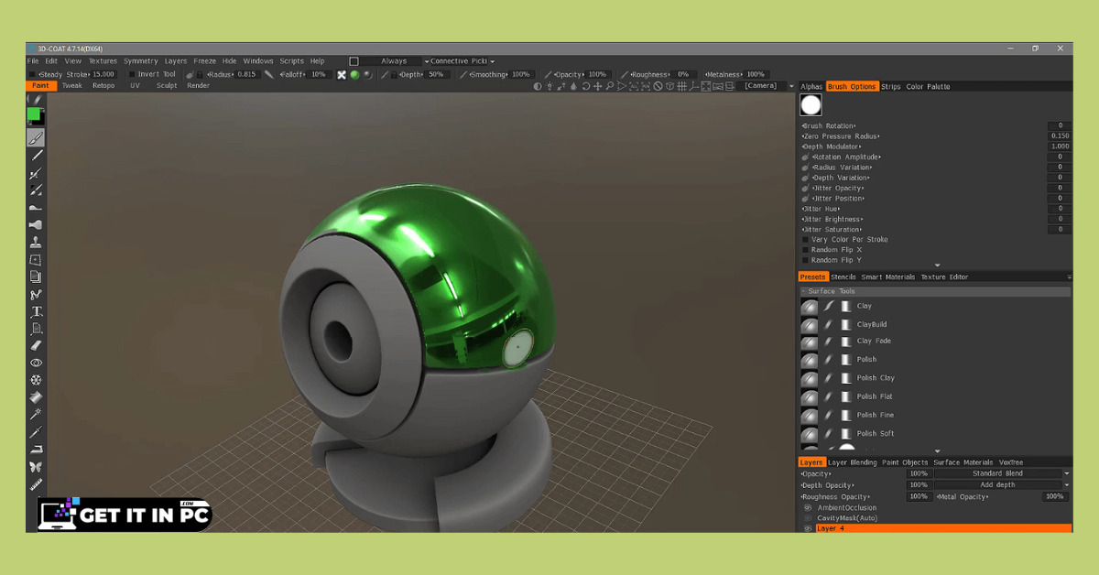Enable Random Flip Y checkbox
Screen dimensions: 1099x575
point(805,260)
